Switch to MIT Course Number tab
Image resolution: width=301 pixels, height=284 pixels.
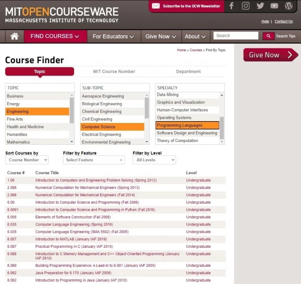(114, 71)
